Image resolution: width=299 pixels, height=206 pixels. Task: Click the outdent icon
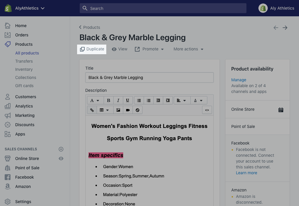tap(158, 101)
